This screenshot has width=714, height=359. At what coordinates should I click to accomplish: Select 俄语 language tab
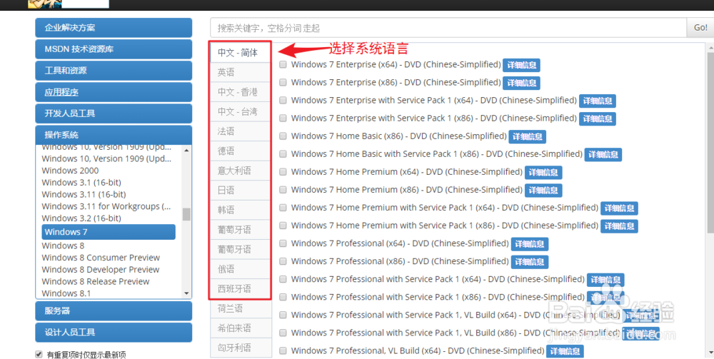[x=240, y=269]
